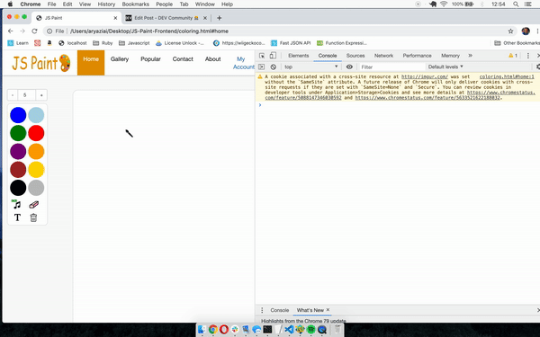Open the Javascript bookmarks folder
Viewport: 540px width, 337px height.
[x=134, y=43]
